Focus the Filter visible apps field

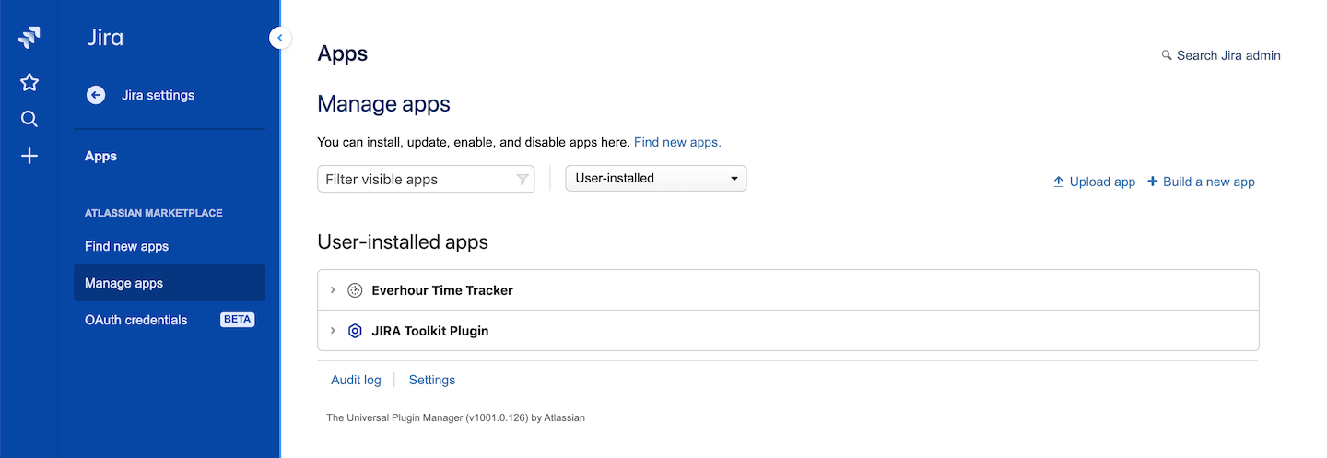pos(415,180)
